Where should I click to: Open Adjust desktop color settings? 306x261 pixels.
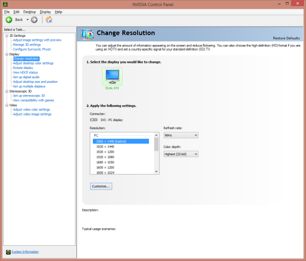[x=33, y=63]
